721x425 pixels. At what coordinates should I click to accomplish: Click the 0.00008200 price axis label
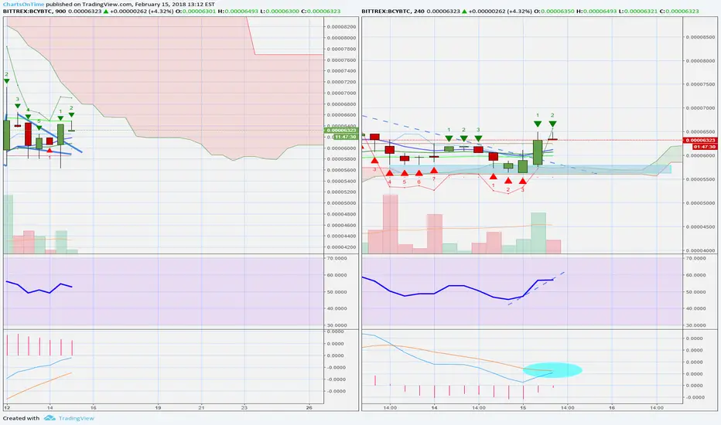[341, 26]
